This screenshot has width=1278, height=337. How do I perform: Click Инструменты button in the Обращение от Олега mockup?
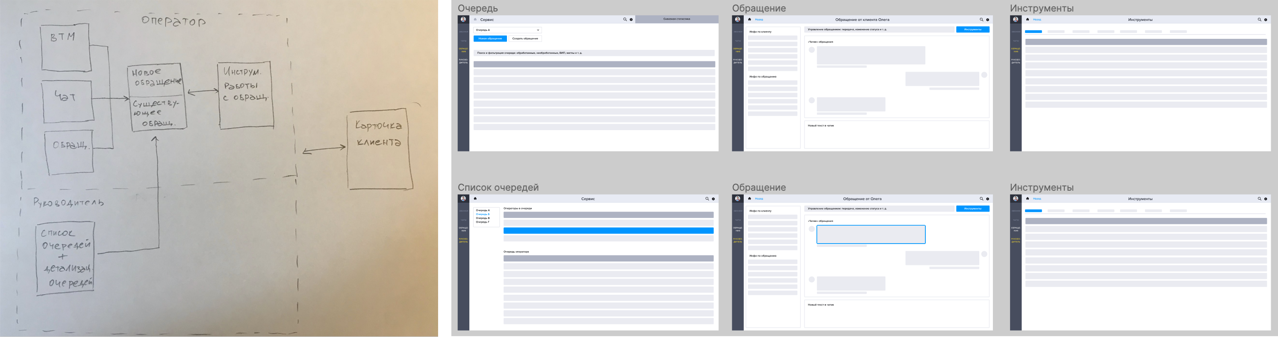tap(972, 208)
